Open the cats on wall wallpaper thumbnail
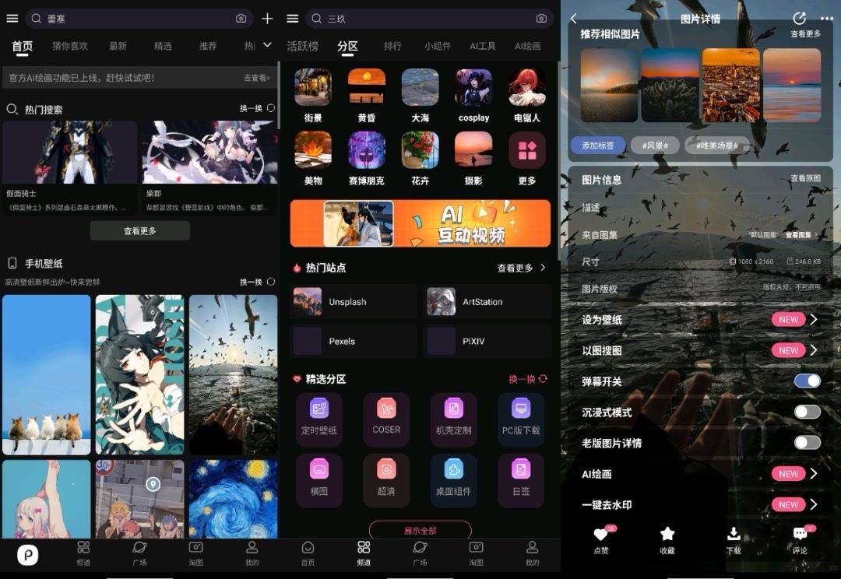 (47, 375)
